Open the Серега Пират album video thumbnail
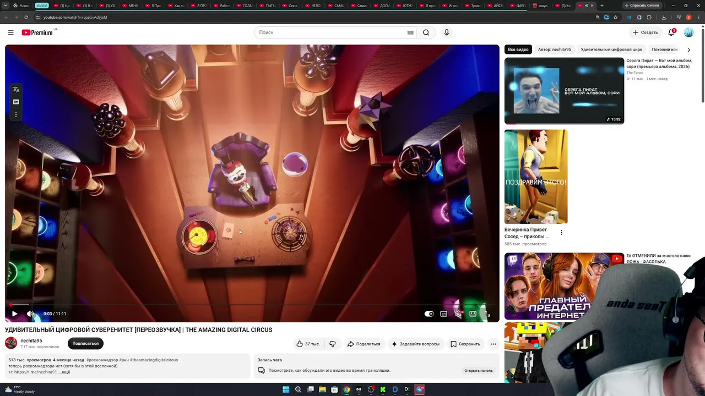Viewport: 705px width, 396px height. [x=564, y=91]
